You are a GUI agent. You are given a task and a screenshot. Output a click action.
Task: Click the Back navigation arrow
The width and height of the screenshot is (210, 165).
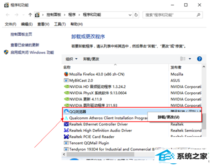click(8, 15)
